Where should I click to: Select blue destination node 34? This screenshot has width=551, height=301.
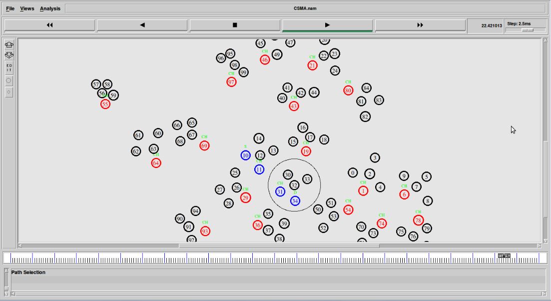pyautogui.click(x=295, y=201)
